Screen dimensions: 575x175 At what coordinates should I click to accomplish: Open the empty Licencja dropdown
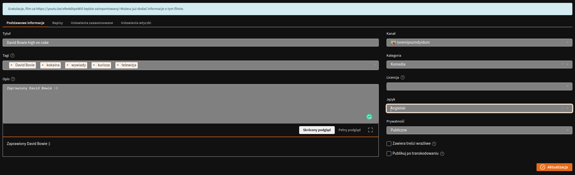click(x=479, y=86)
